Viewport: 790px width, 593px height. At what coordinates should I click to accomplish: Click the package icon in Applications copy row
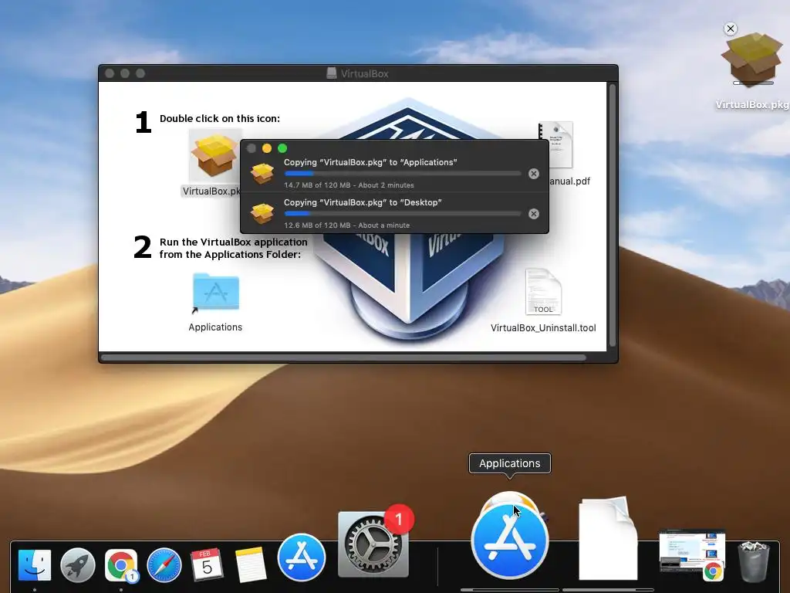tap(262, 174)
